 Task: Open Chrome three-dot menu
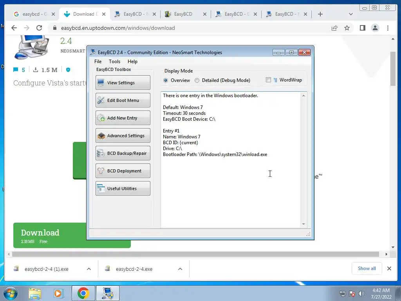click(388, 28)
